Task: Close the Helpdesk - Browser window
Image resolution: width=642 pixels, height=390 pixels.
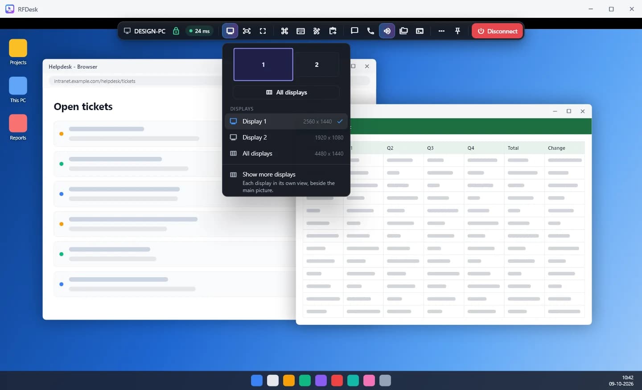Action: tap(367, 66)
